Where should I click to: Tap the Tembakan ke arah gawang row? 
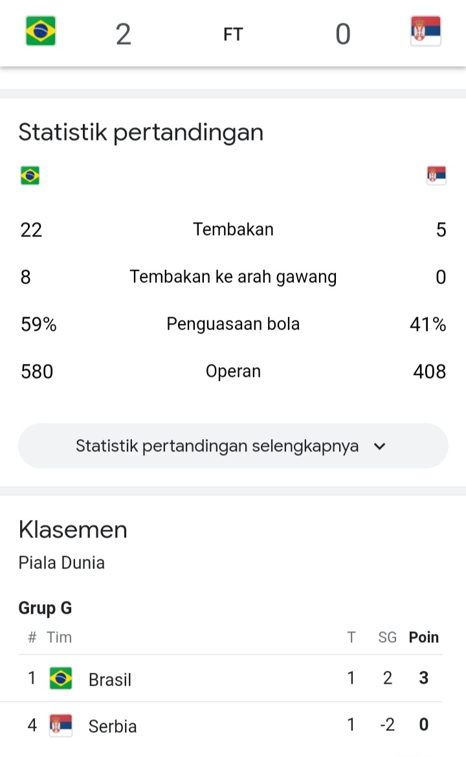click(233, 277)
